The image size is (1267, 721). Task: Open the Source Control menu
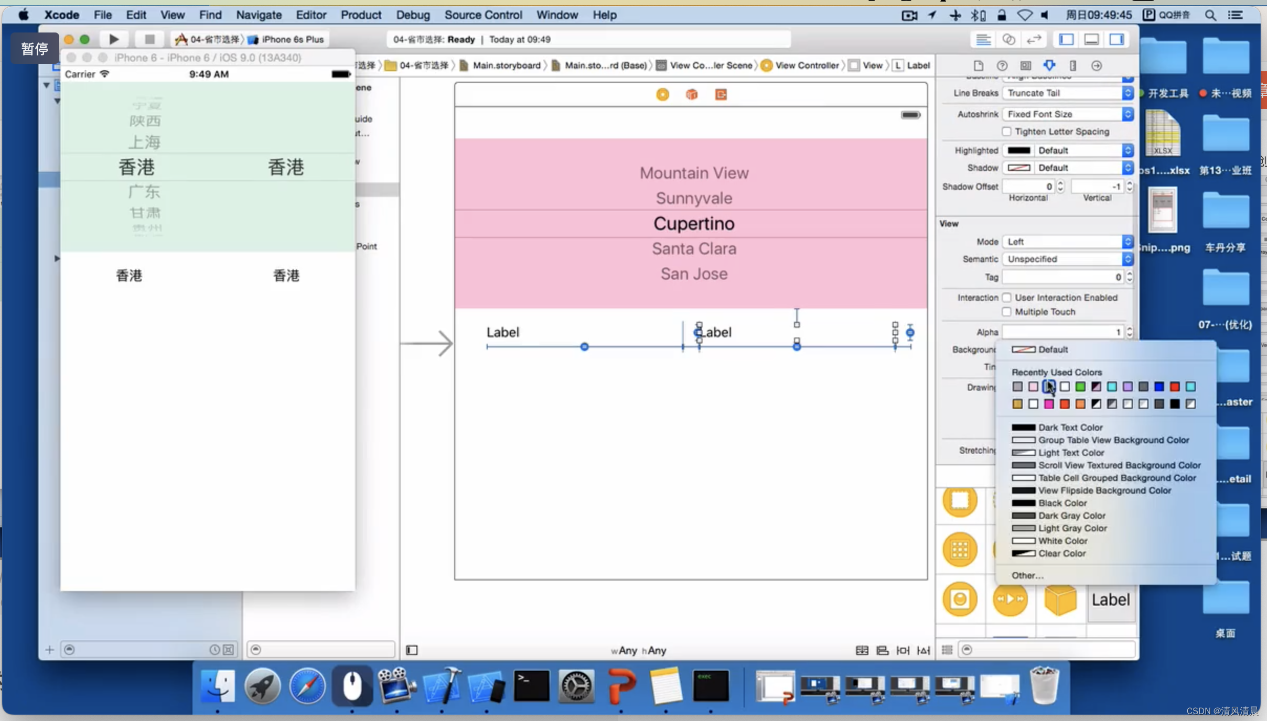(x=483, y=15)
